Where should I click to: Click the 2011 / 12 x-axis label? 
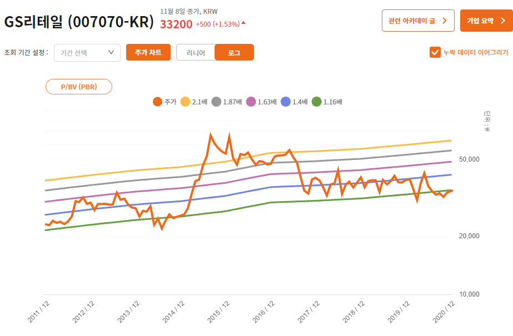tap(39, 312)
